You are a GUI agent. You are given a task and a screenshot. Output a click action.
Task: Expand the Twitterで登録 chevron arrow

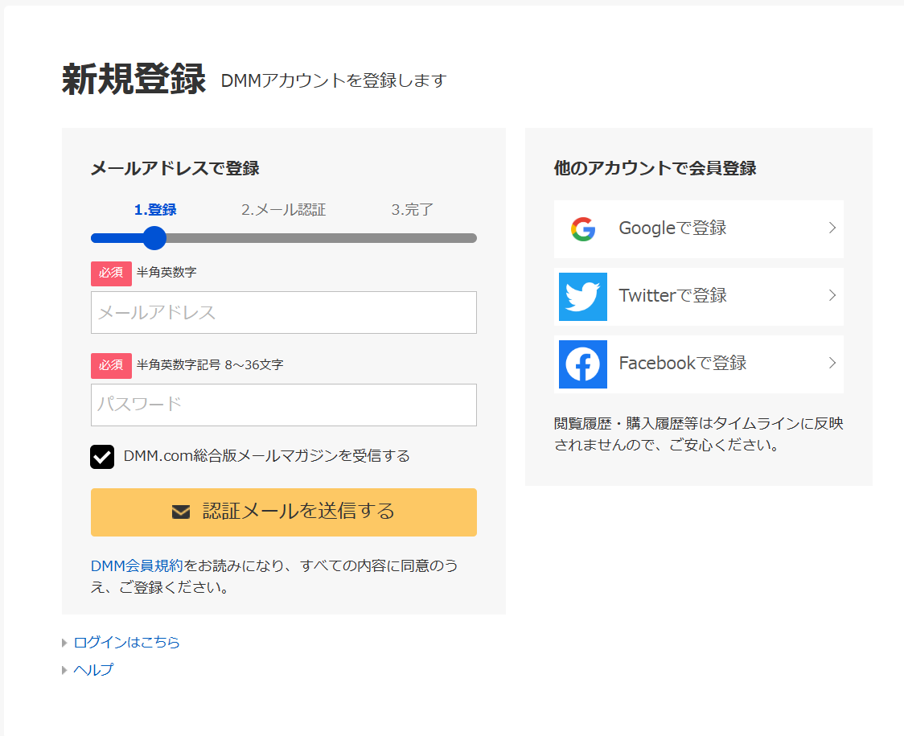832,296
